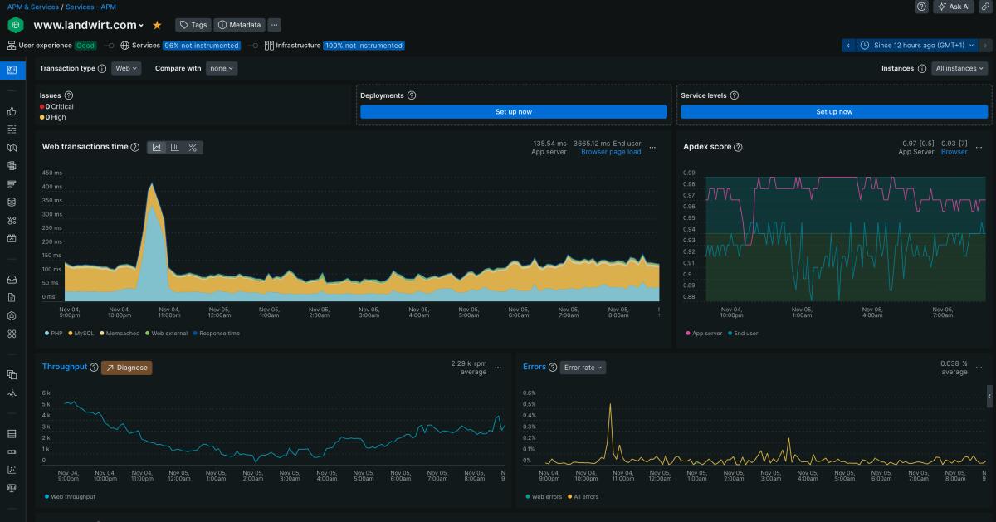The width and height of the screenshot is (996, 522).
Task: Open the Browser page load link
Action: pyautogui.click(x=610, y=152)
